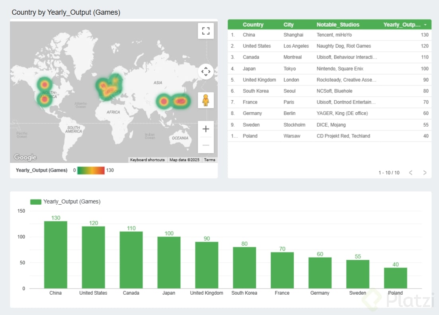Screen dimensions: 439x315
Task: Click the Country column header
Action: [x=253, y=25]
